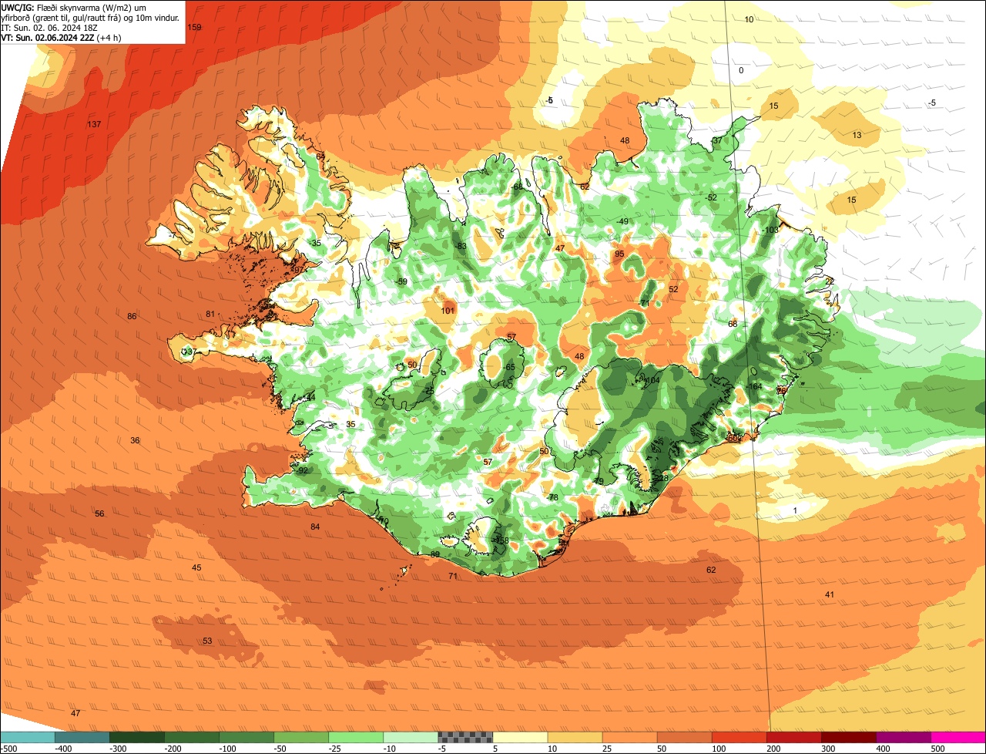Click the checkered legend swatch between -5 and 5
The width and height of the screenshot is (986, 754).
(465, 737)
